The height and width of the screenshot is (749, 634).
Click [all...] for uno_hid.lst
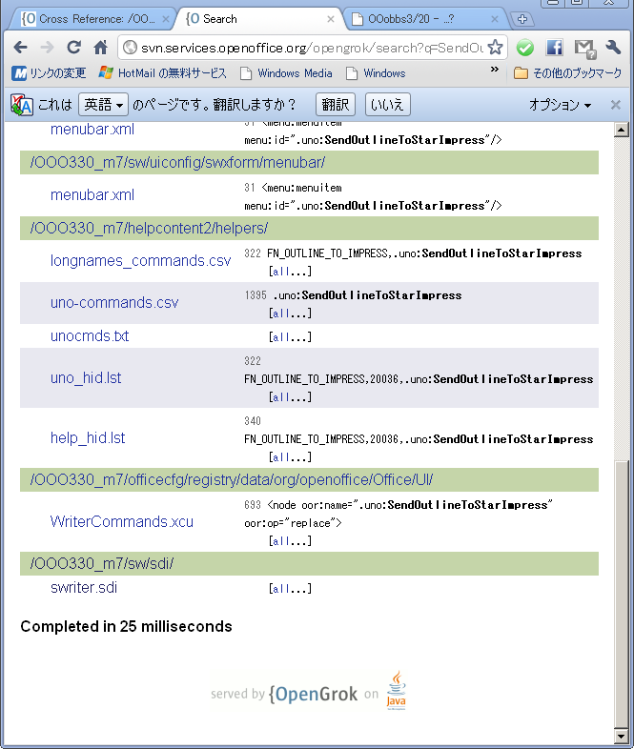[x=290, y=397]
